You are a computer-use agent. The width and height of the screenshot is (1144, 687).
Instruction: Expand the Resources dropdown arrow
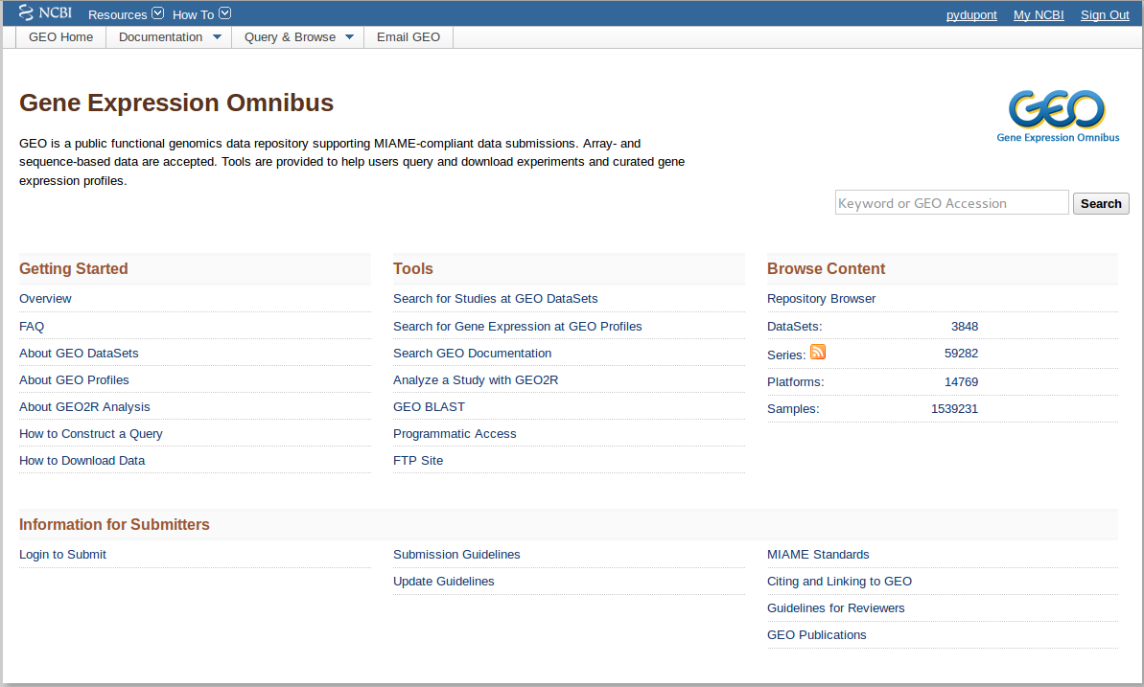click(158, 13)
